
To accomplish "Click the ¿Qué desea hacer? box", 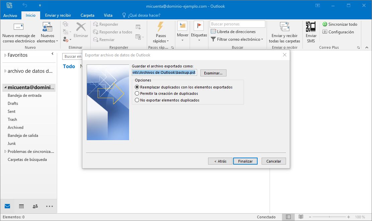I will pos(141,15).
